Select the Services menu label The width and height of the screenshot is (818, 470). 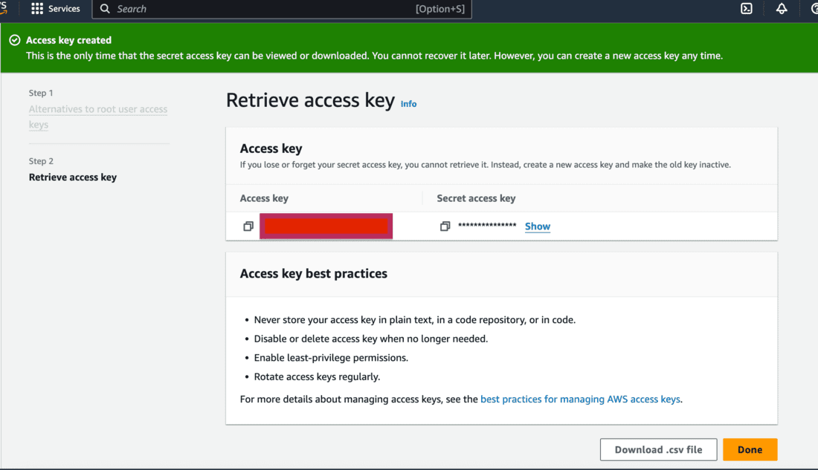tap(64, 9)
